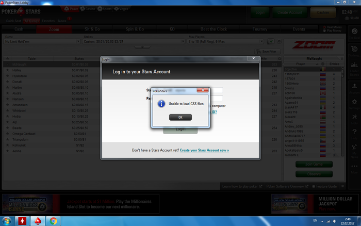Click the Observe button
Viewport: 361px width, 226px height.
tap(314, 174)
